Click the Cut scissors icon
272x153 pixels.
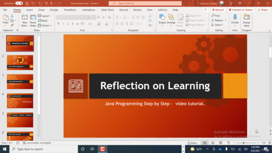tap(12, 16)
